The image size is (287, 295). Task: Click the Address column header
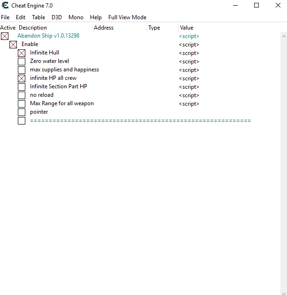tap(119, 28)
